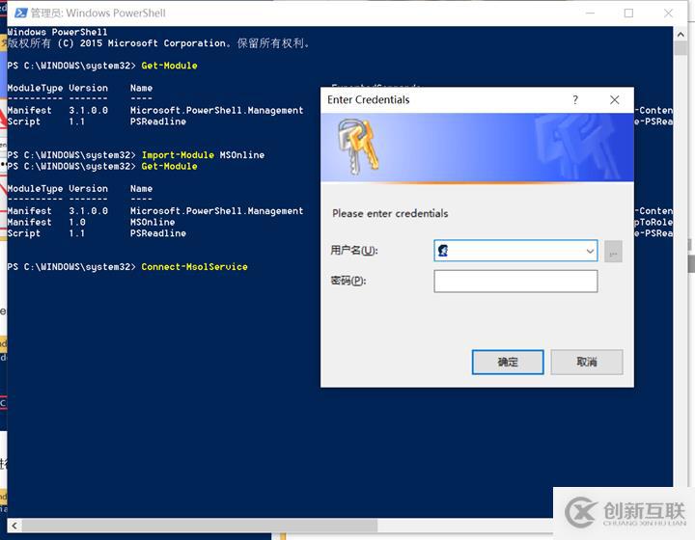Click the browse ellipsis button beside username

(x=614, y=252)
